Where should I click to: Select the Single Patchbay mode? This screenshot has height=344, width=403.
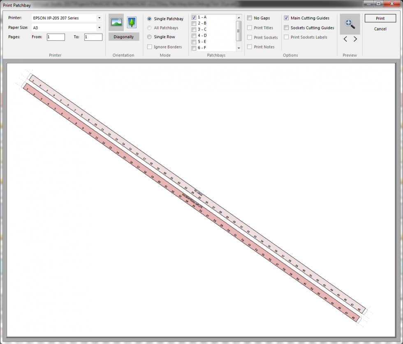point(149,18)
